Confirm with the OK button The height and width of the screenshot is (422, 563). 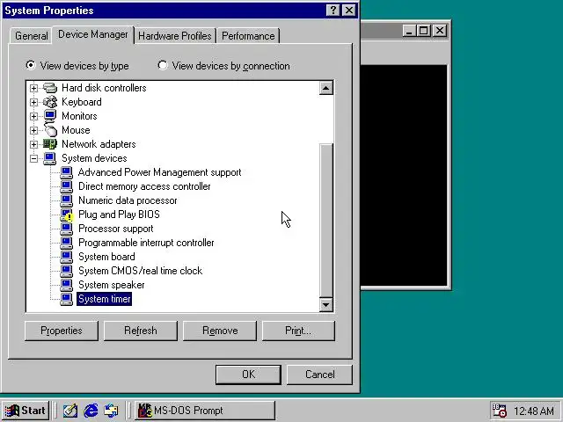[x=248, y=375]
